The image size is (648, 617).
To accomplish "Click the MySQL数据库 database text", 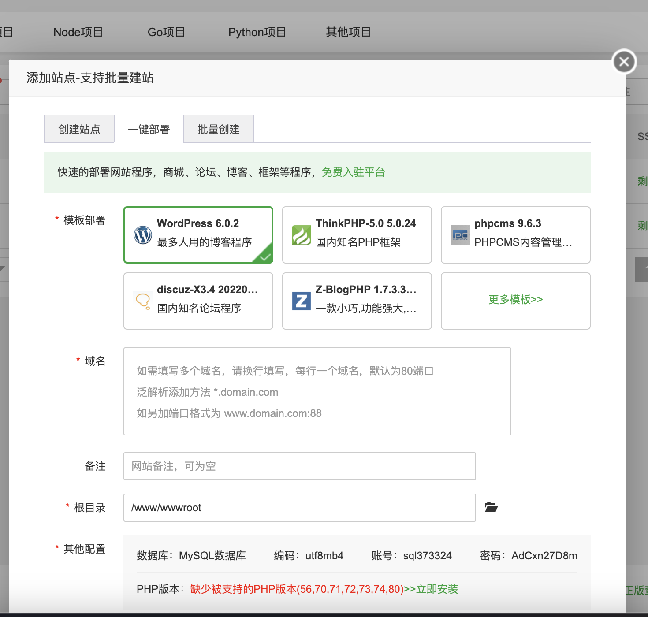I will (212, 556).
